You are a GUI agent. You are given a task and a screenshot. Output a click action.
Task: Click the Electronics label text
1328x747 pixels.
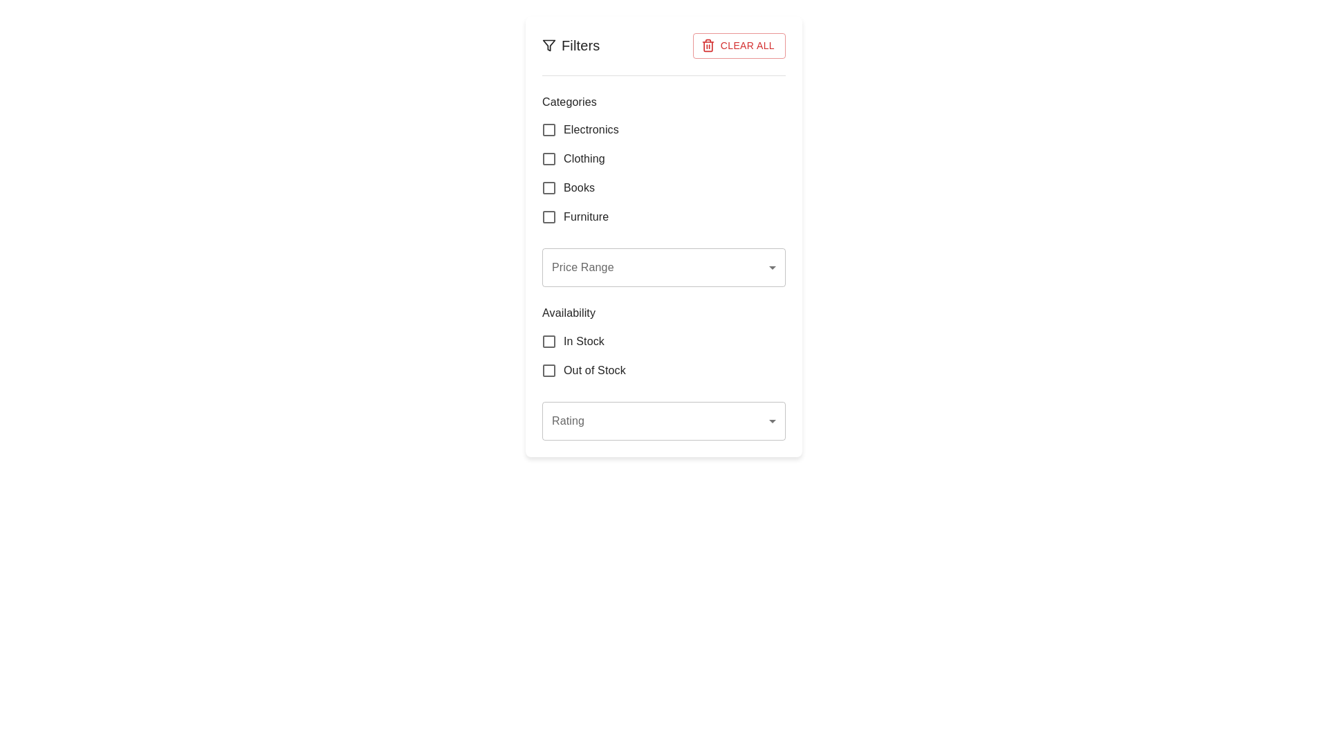tap(591, 129)
